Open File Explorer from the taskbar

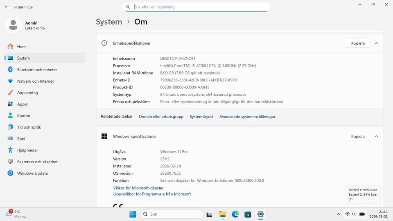coord(222,214)
